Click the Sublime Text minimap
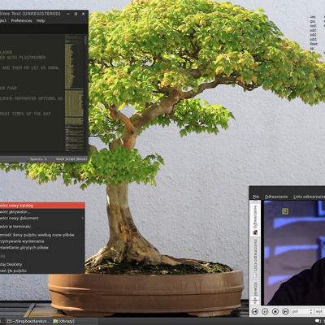Image resolution: width=325 pixels, height=325 pixels. point(74,93)
